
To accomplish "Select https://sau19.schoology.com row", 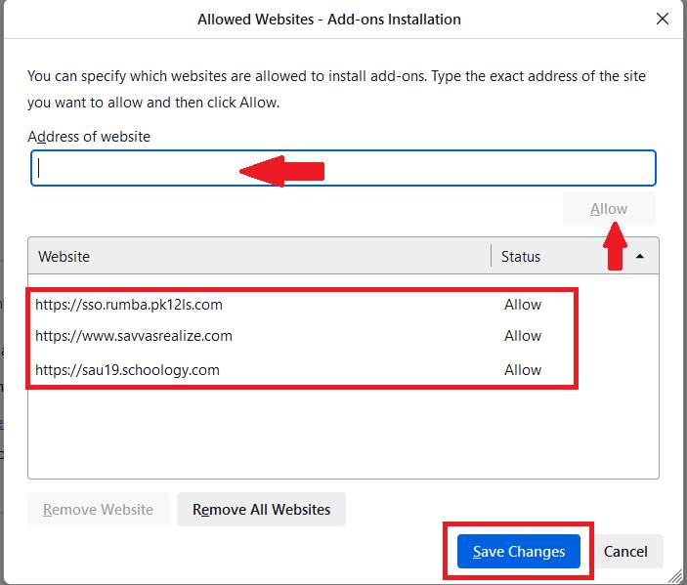I will [x=344, y=370].
